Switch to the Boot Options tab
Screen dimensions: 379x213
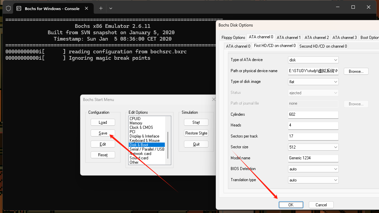click(369, 38)
